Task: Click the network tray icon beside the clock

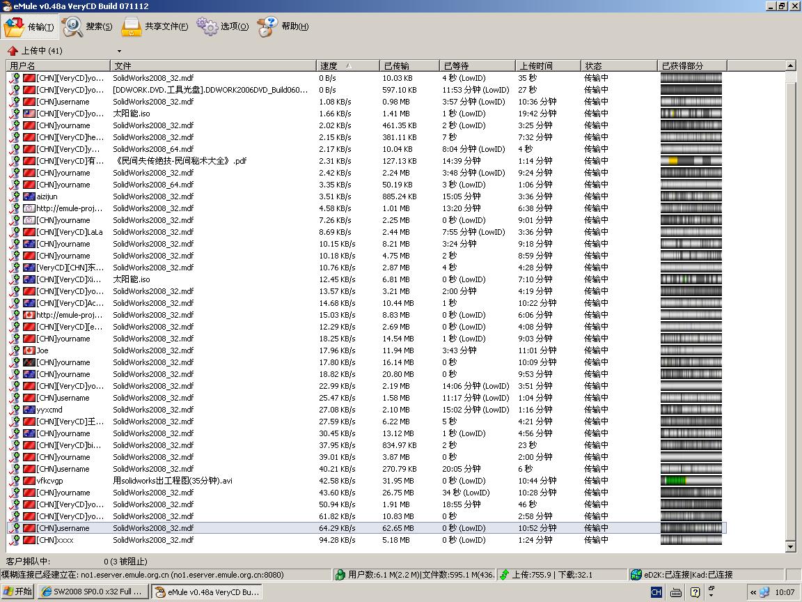Action: pyautogui.click(x=764, y=592)
